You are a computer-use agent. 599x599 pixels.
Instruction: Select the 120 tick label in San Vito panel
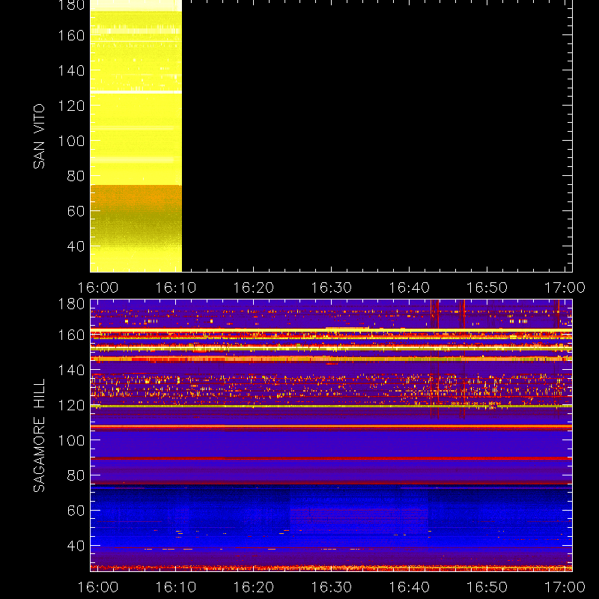(71, 106)
